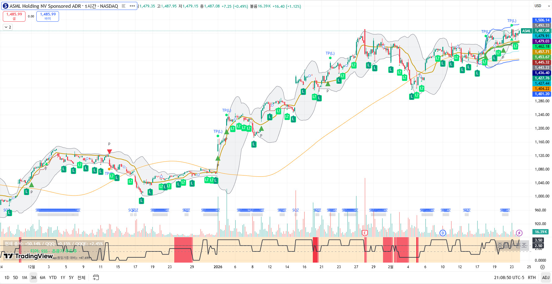Click the orange 1,404.22 price label
Screen dimensions: 552x284
542,89
